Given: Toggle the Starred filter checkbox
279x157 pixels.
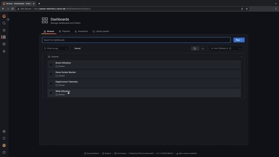Looking at the screenshot, I should [x=72, y=48].
